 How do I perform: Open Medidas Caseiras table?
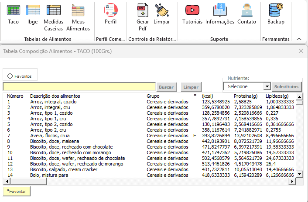pos(53,18)
